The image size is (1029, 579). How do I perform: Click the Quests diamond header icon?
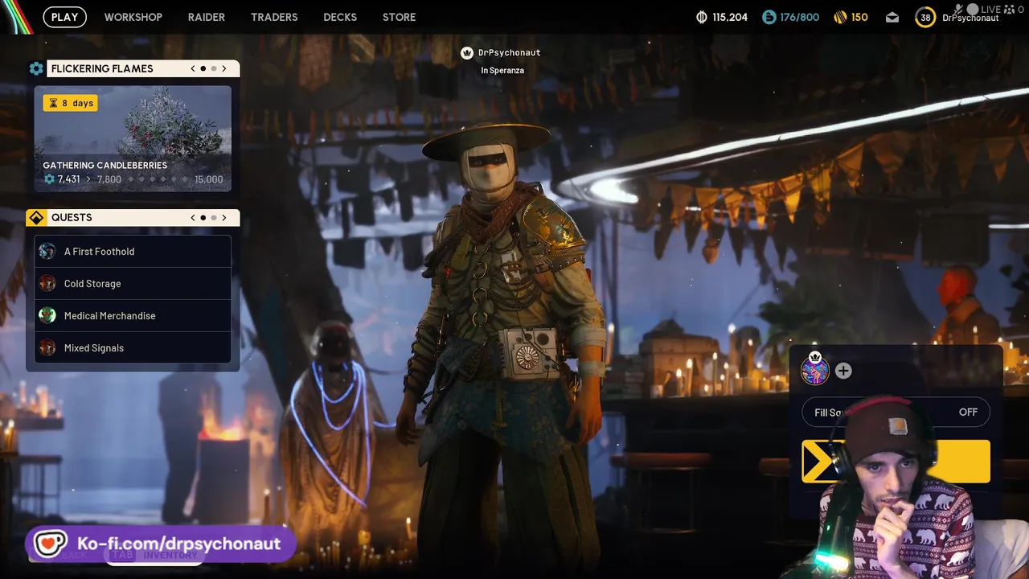coord(36,217)
